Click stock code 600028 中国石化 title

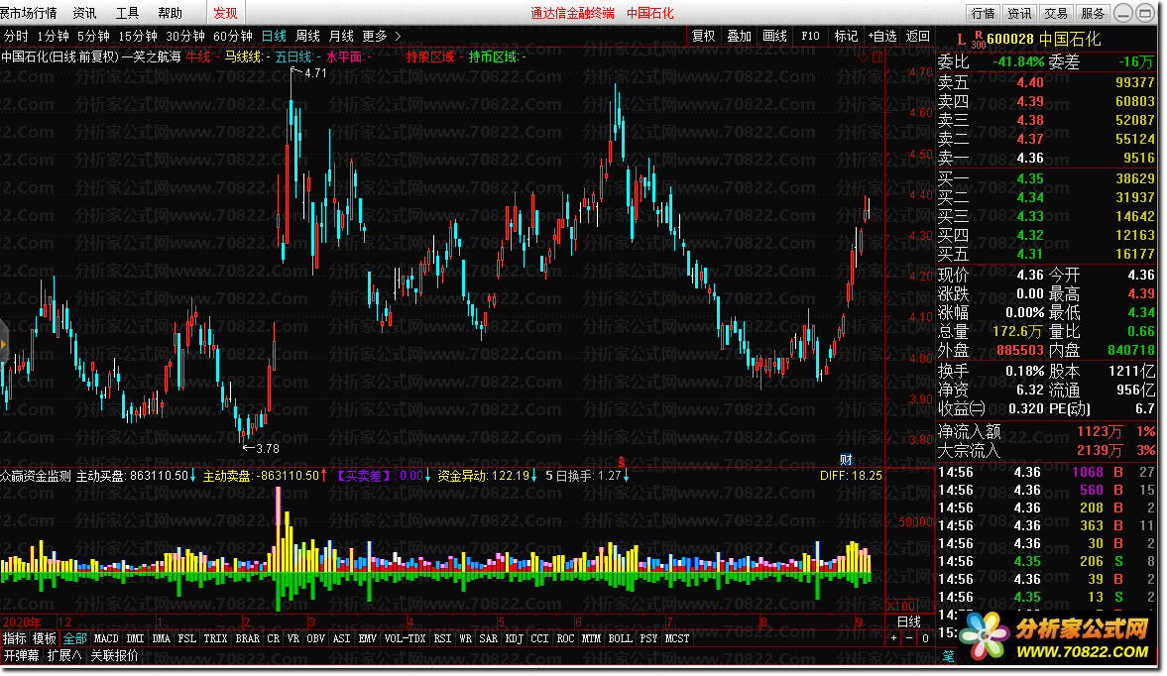[1043, 40]
